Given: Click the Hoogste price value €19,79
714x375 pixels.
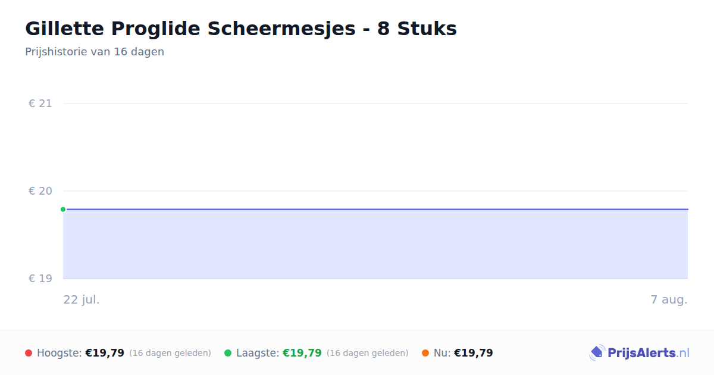Looking at the screenshot, I should pos(105,353).
